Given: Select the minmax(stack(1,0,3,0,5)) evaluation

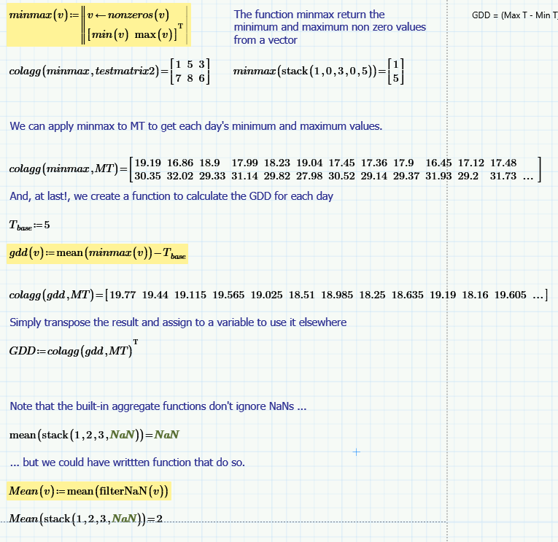Looking at the screenshot, I should pyautogui.click(x=319, y=71).
